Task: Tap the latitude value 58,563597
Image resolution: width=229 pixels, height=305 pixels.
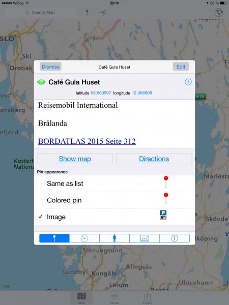Action: pyautogui.click(x=101, y=93)
